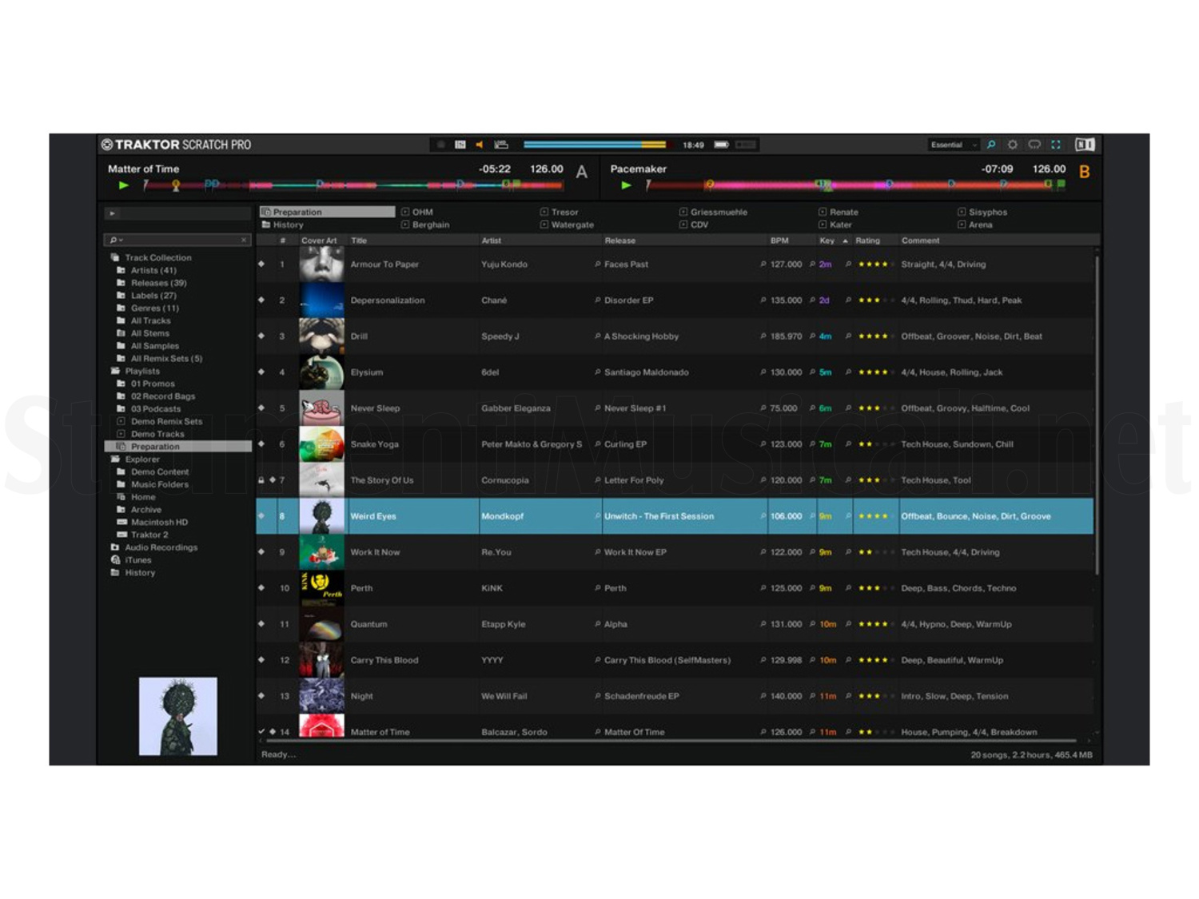Play deck A track Matter of Time
The width and height of the screenshot is (1199, 899).
(x=123, y=185)
